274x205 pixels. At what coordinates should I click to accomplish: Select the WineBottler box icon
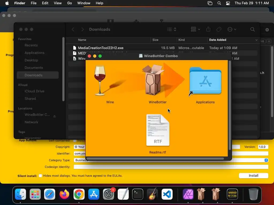153,80
